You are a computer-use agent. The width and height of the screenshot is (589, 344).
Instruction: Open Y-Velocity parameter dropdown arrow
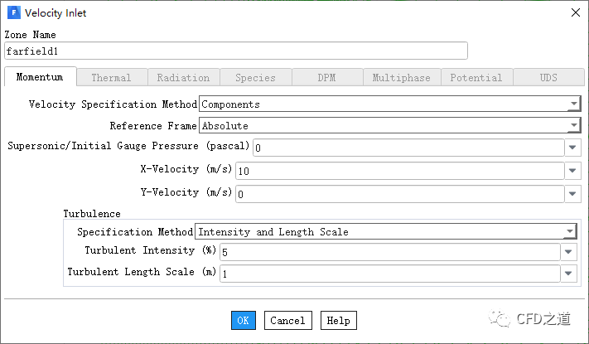pyautogui.click(x=572, y=194)
